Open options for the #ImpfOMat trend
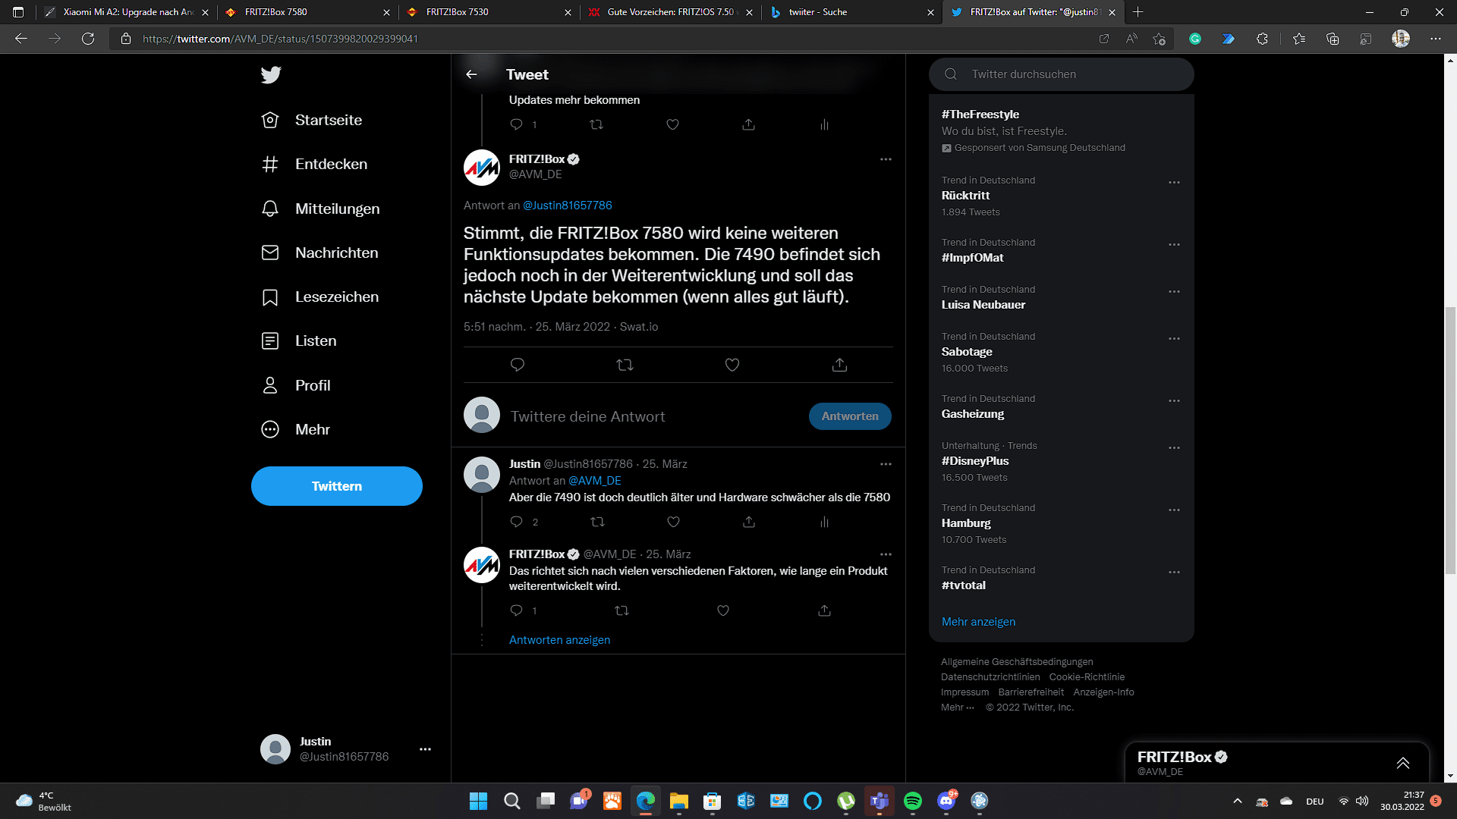This screenshot has width=1457, height=819. click(1174, 245)
